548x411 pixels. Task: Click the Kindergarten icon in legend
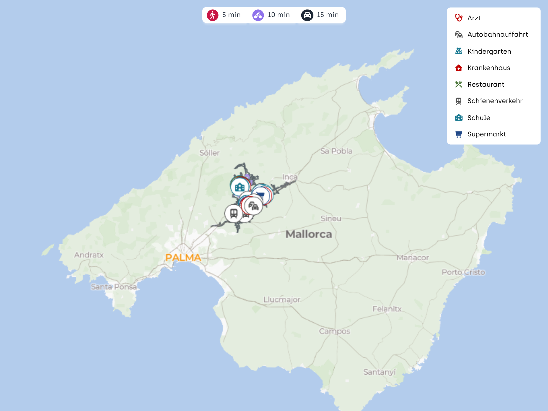[x=459, y=51]
